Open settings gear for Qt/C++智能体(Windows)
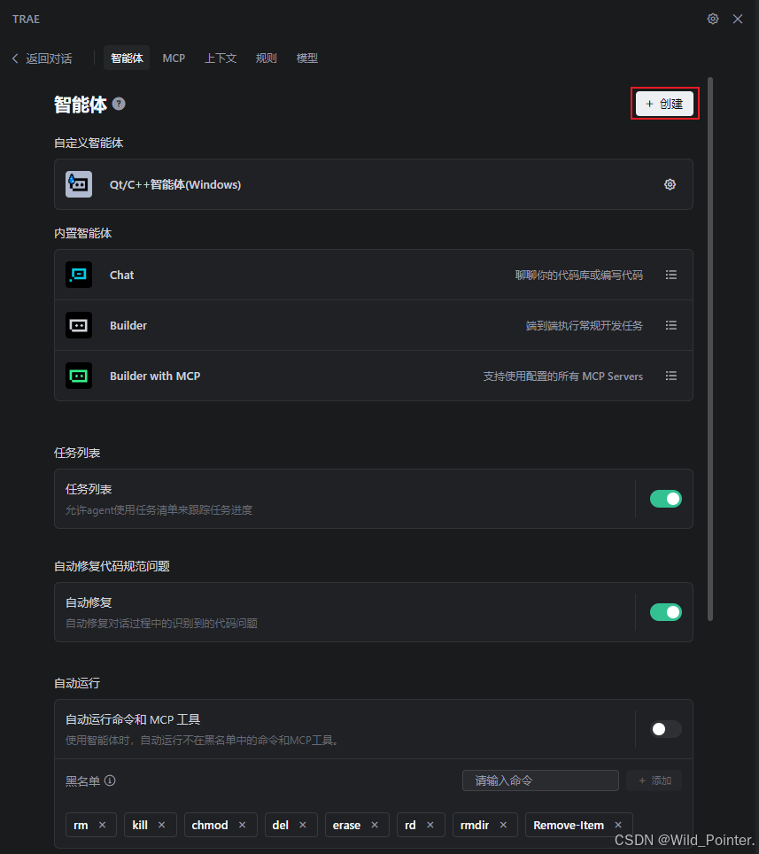This screenshot has width=759, height=854. point(670,184)
